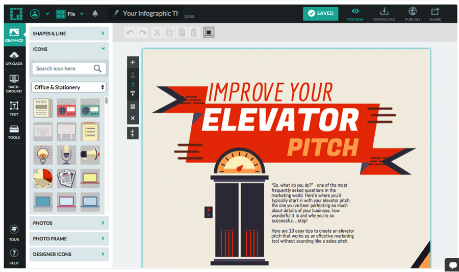Click the Download icon
This screenshot has height=272, width=459.
click(384, 14)
